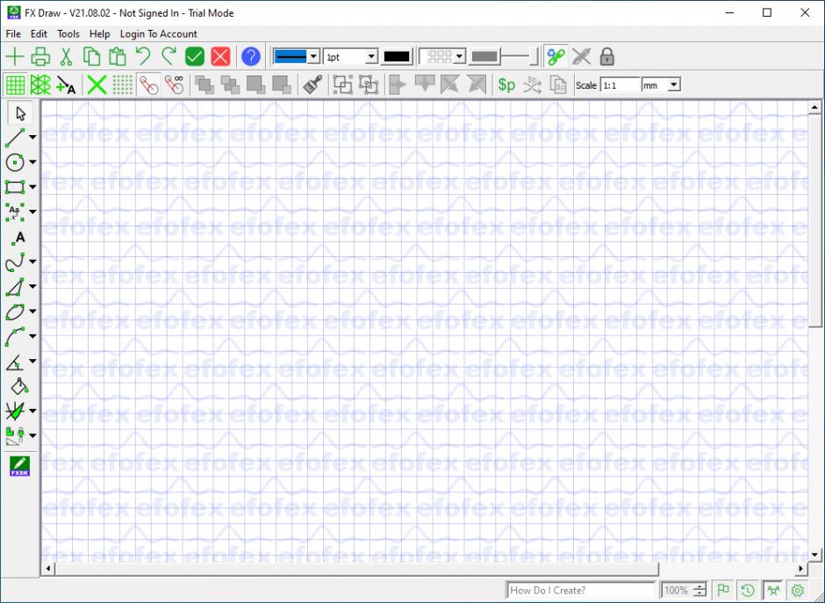The width and height of the screenshot is (825, 603).
Task: Select the text A tool
Action: point(19,238)
